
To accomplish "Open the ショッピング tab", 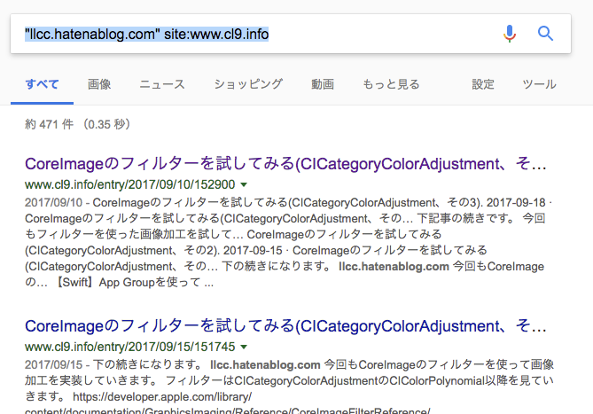I will 248,84.
